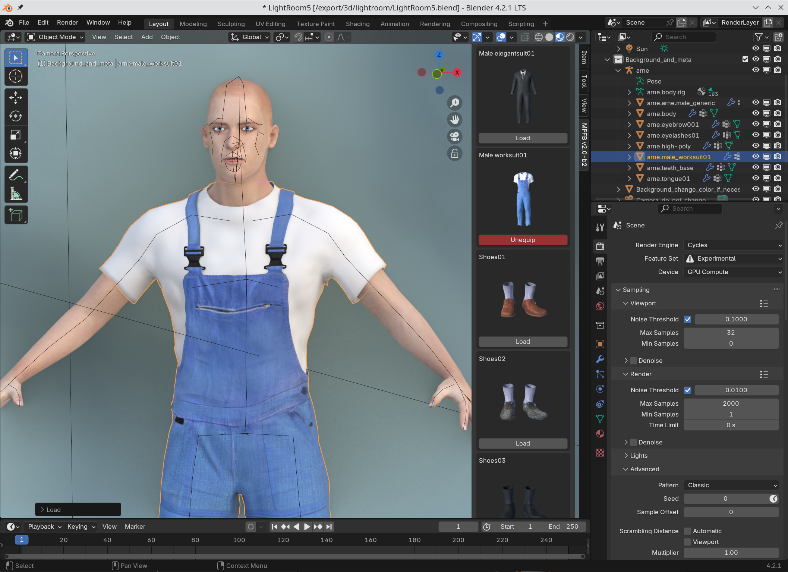788x572 pixels.
Task: Open the Render Engine Cycles dropdown
Action: click(733, 245)
